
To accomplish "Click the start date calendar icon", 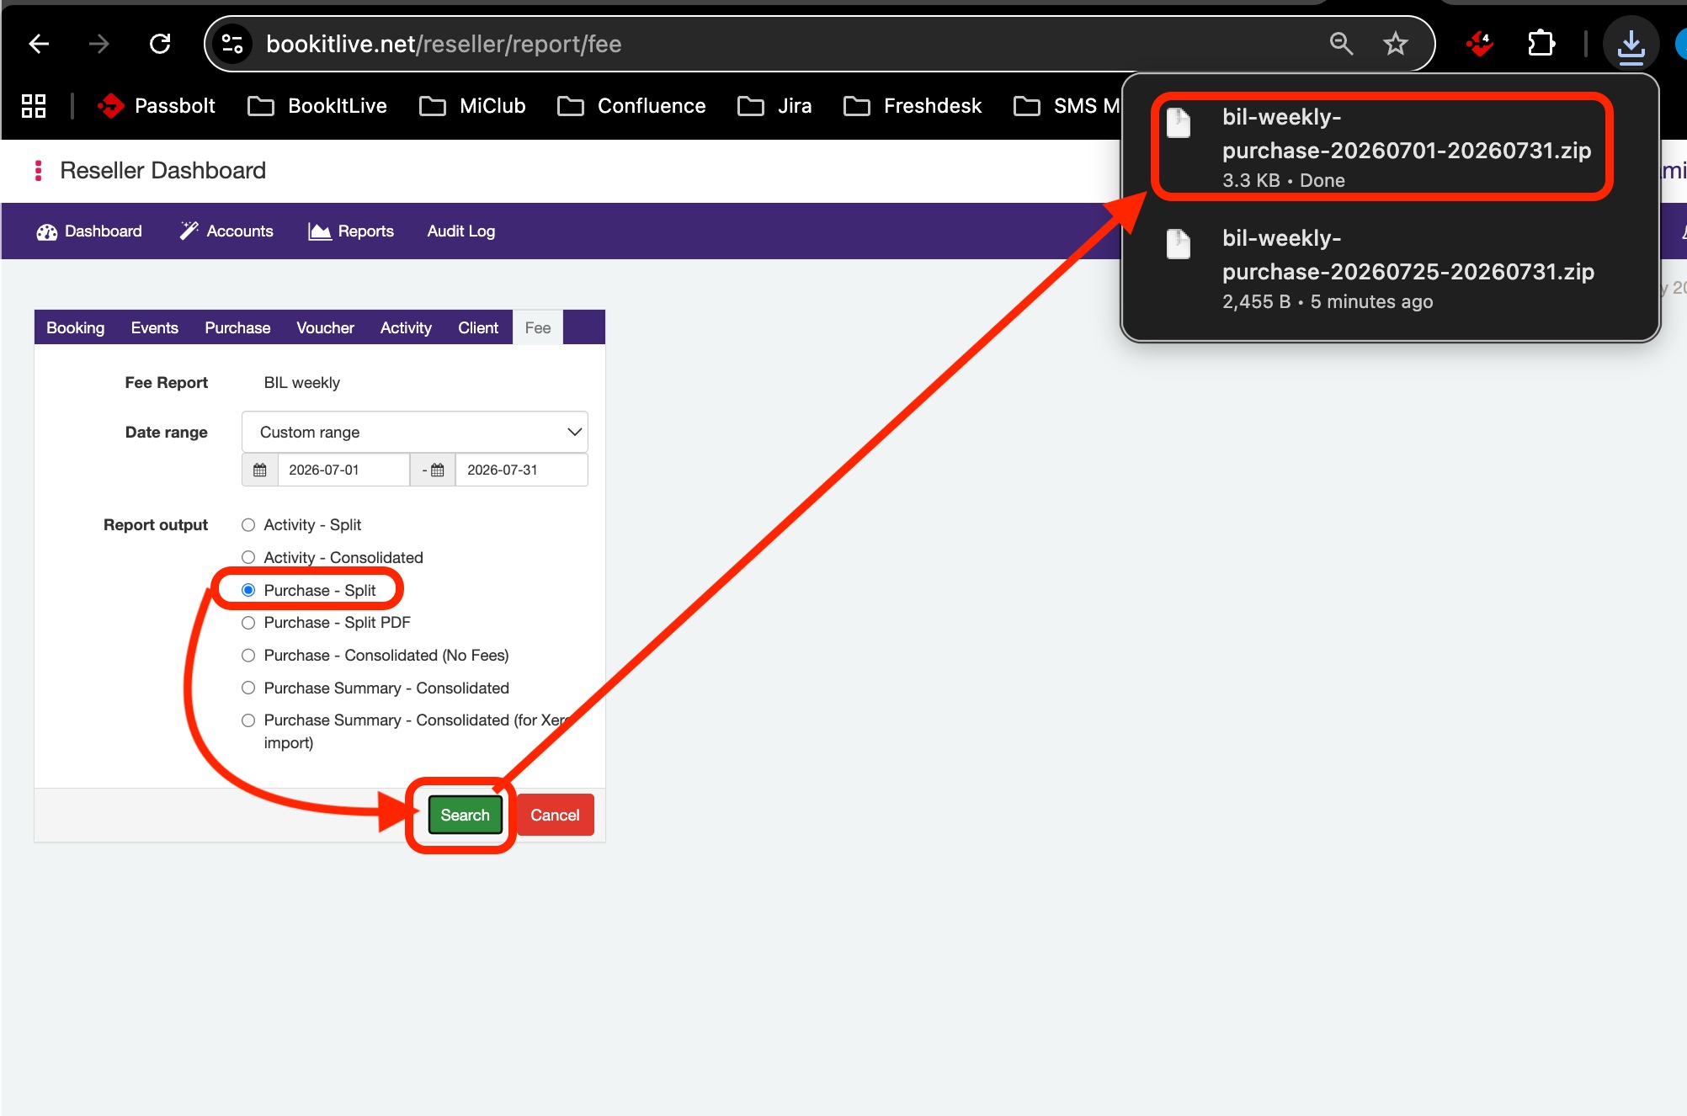I will [x=260, y=470].
